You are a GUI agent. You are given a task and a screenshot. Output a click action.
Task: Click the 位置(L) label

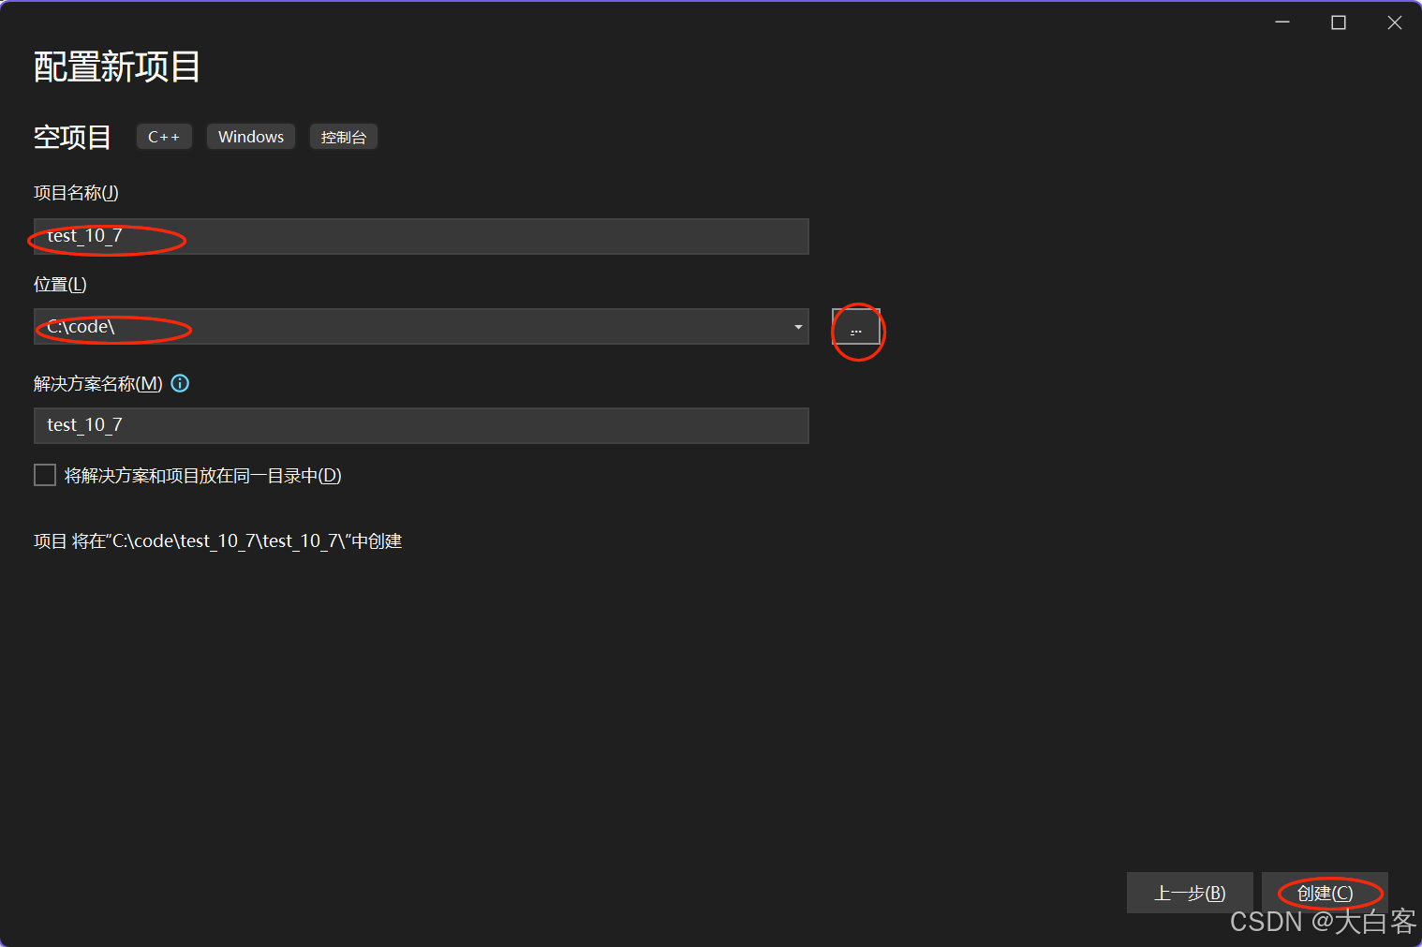[60, 284]
